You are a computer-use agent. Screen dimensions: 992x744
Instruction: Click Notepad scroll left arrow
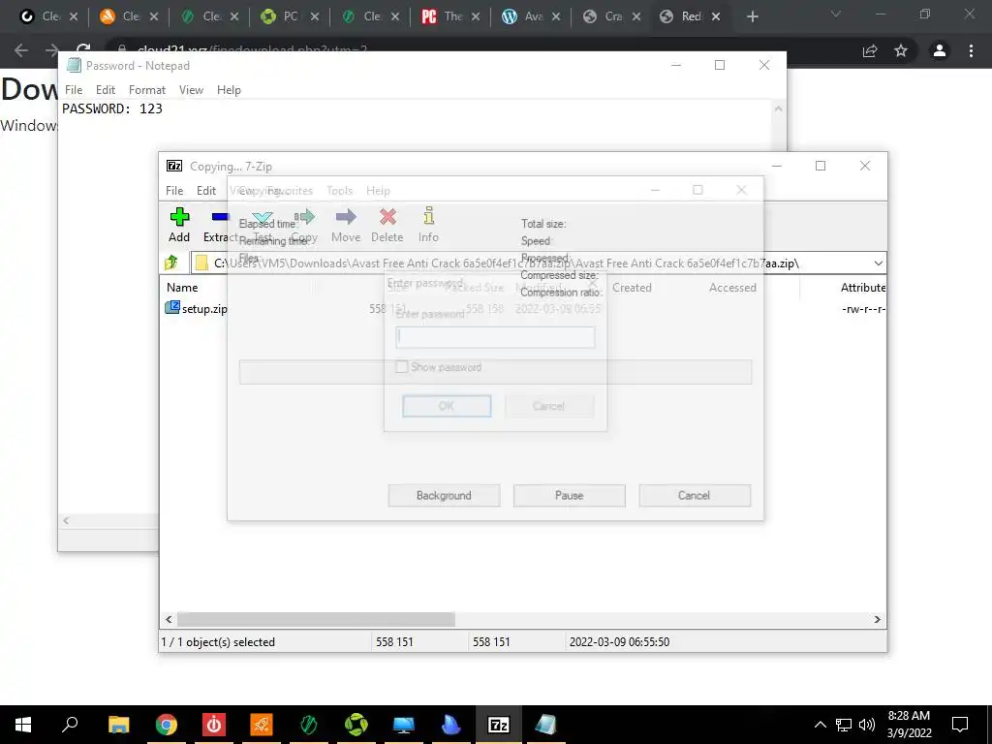point(66,520)
